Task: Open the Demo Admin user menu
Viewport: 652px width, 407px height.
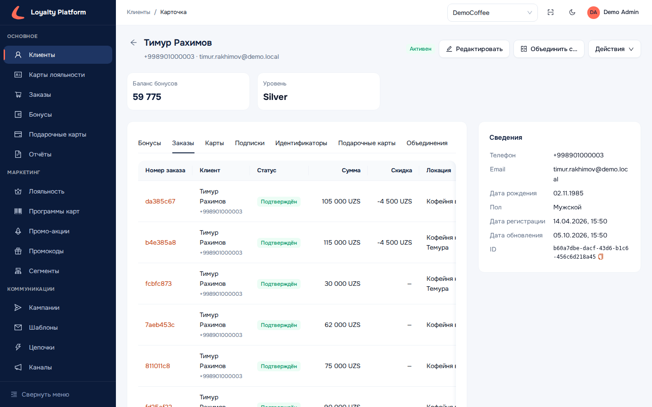Action: click(613, 12)
